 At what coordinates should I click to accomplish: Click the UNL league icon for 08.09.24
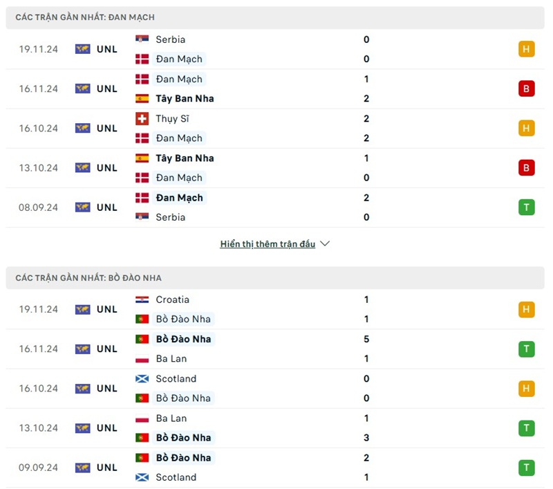[x=83, y=207]
